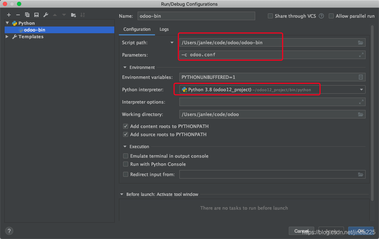
Task: Create new folder for configurations
Action: pos(74,15)
